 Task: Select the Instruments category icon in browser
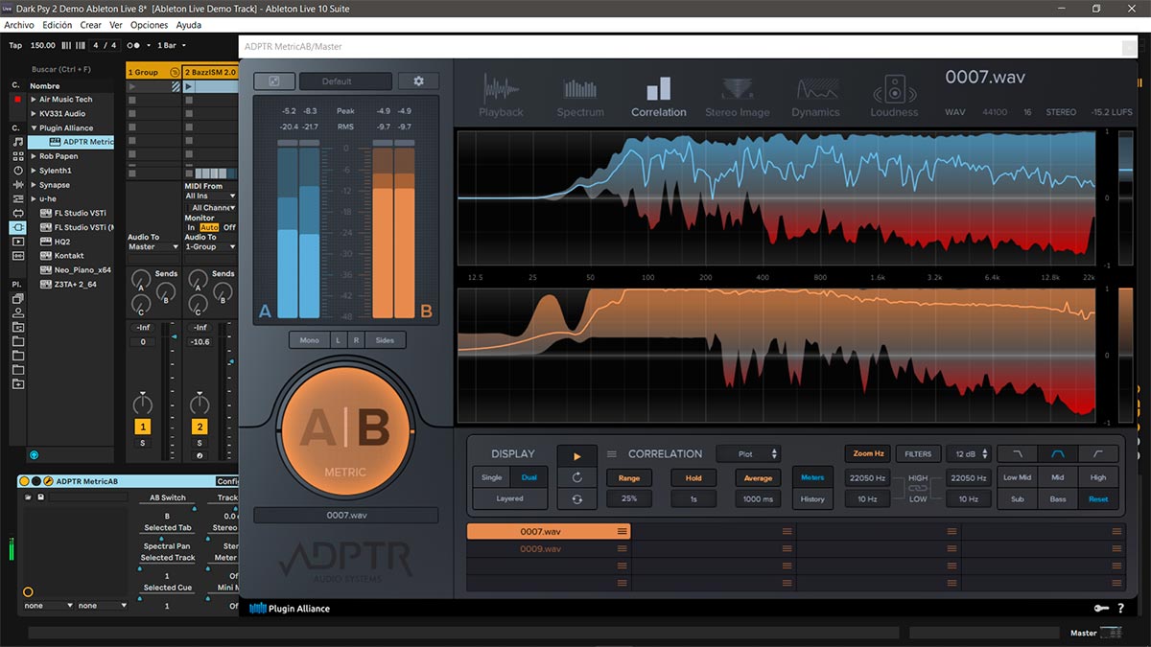[17, 171]
